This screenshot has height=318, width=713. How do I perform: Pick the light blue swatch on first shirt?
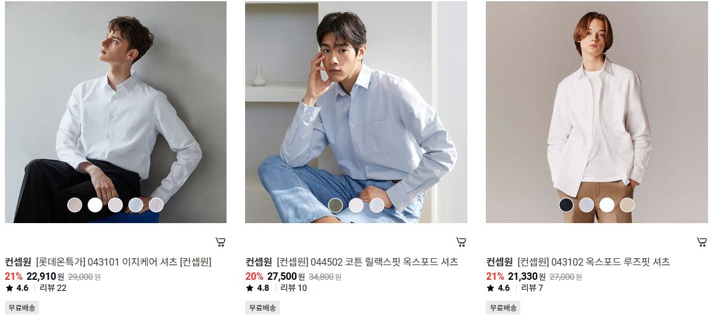(136, 205)
